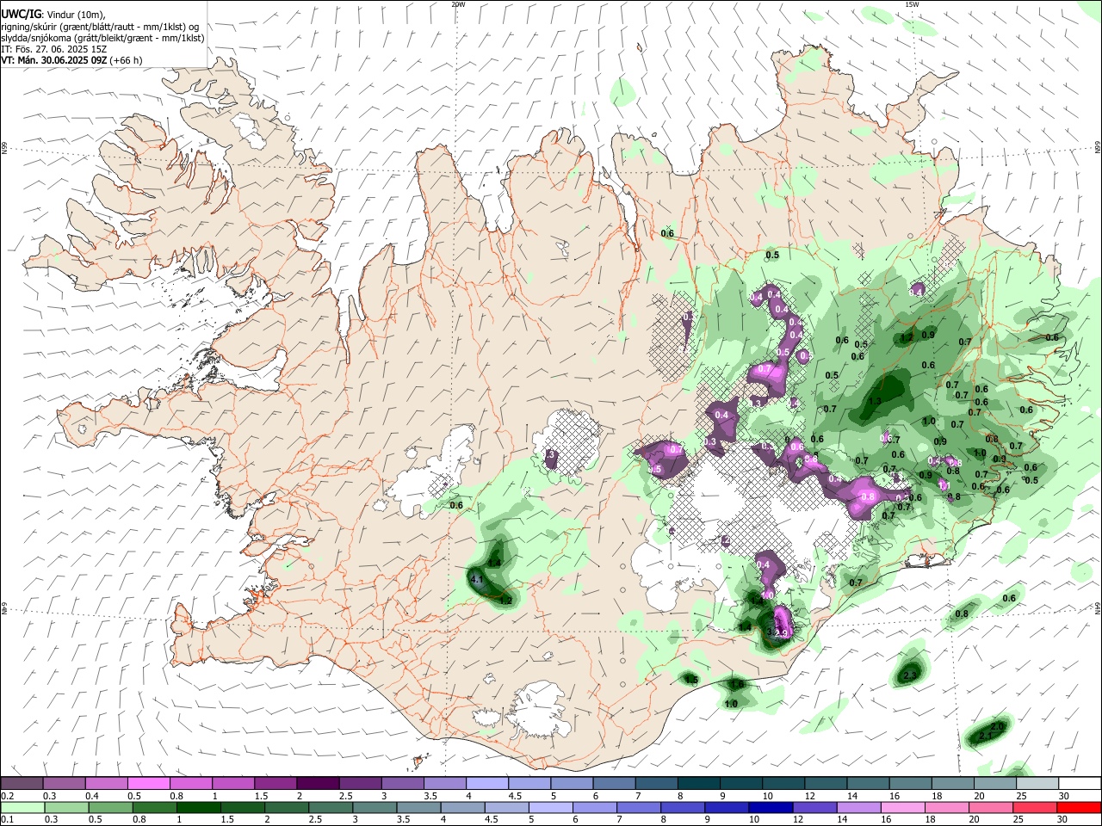
Task: Click the deep navy blue 10 mm rain swatch
Action: click(771, 807)
